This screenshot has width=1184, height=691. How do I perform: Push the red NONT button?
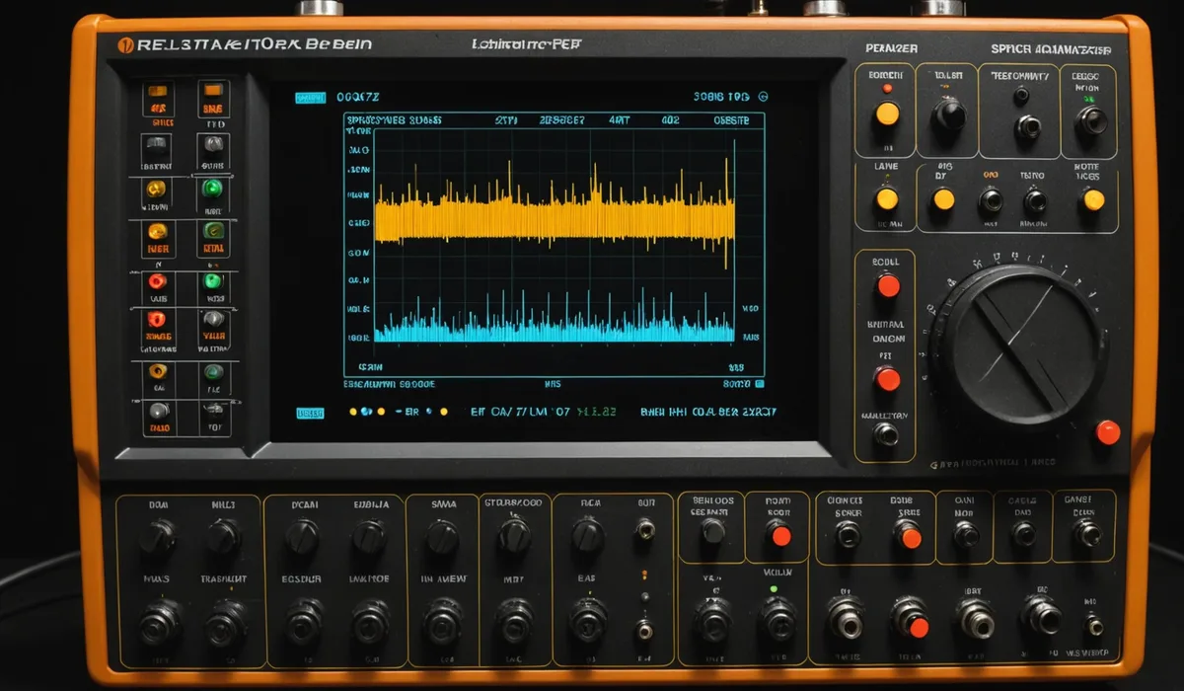tap(779, 535)
